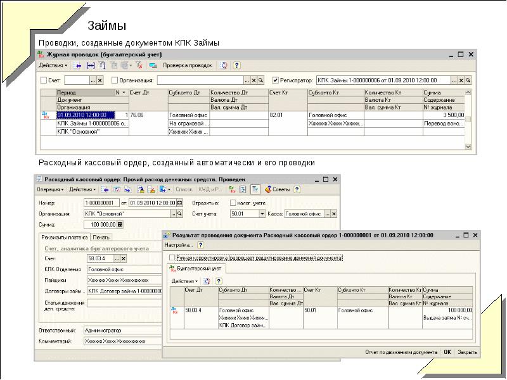
Task: Expand the Операция dropdown menu
Action: point(50,189)
